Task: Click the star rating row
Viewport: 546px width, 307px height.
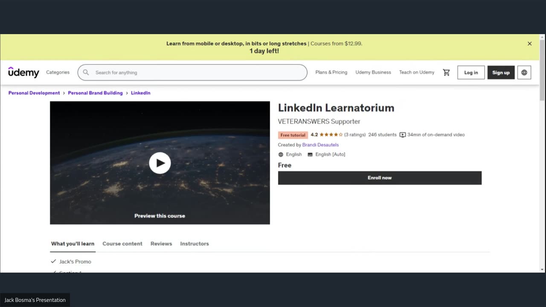Action: [331, 135]
